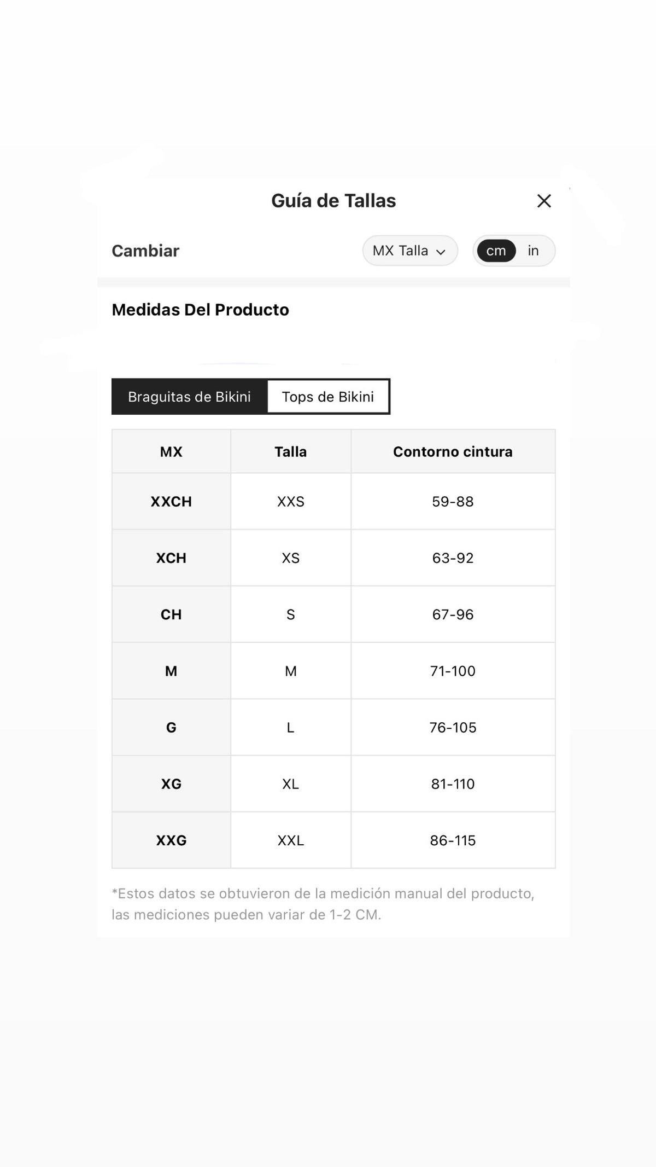Click the MX column header
This screenshot has width=656, height=1167.
point(171,452)
